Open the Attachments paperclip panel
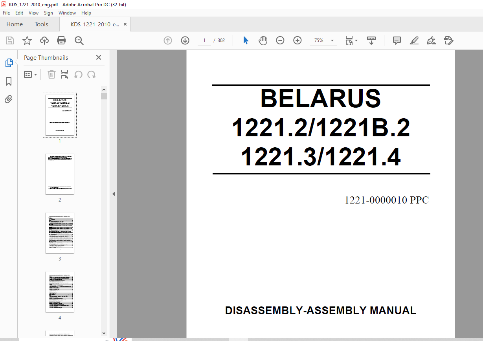483x341 pixels. (9, 99)
